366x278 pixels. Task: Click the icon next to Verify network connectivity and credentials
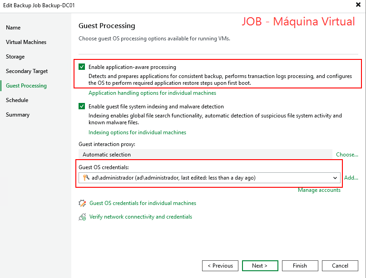pyautogui.click(x=82, y=217)
